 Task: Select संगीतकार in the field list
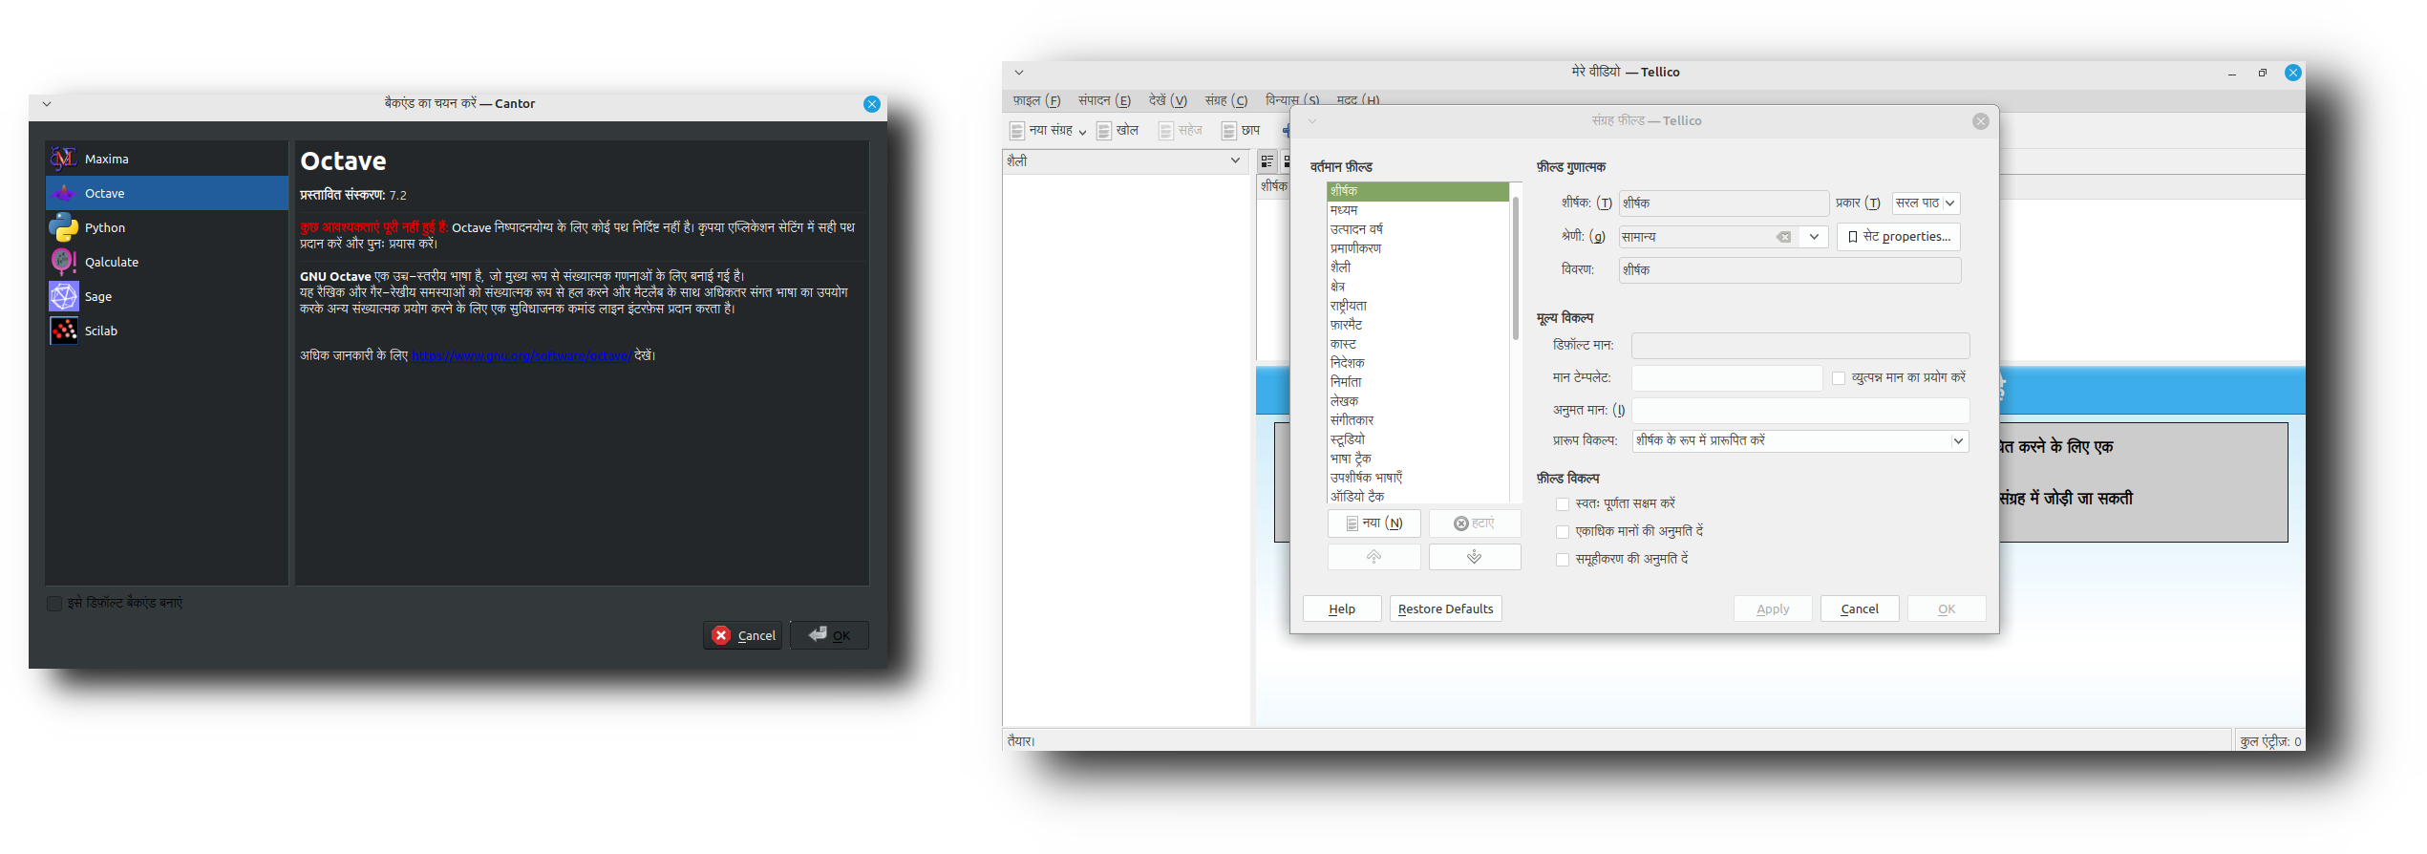coord(1418,420)
